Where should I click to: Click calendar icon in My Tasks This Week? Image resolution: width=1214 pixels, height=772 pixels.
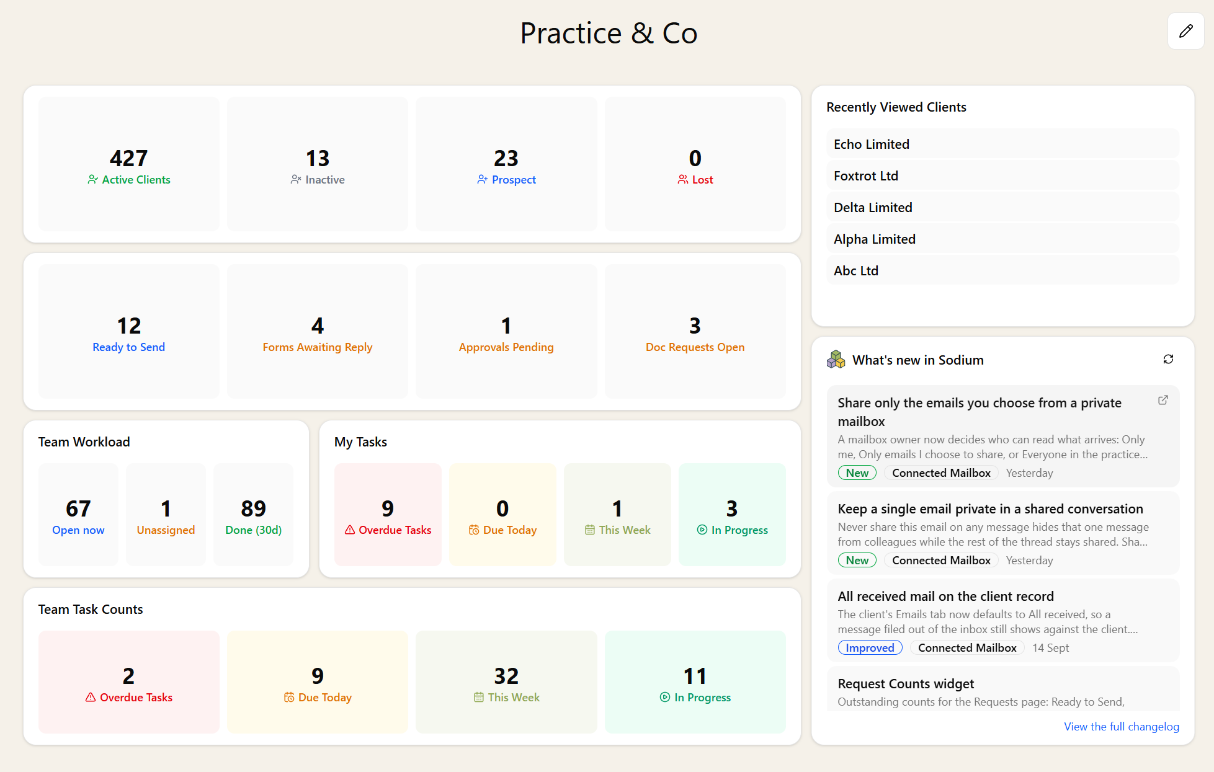click(x=590, y=530)
